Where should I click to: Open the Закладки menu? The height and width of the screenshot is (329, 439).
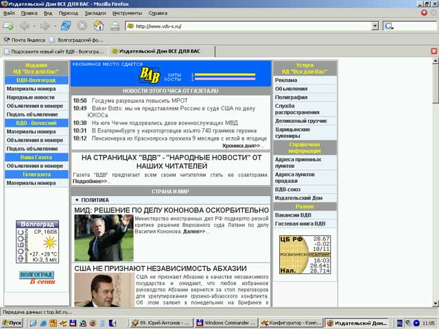[95, 13]
